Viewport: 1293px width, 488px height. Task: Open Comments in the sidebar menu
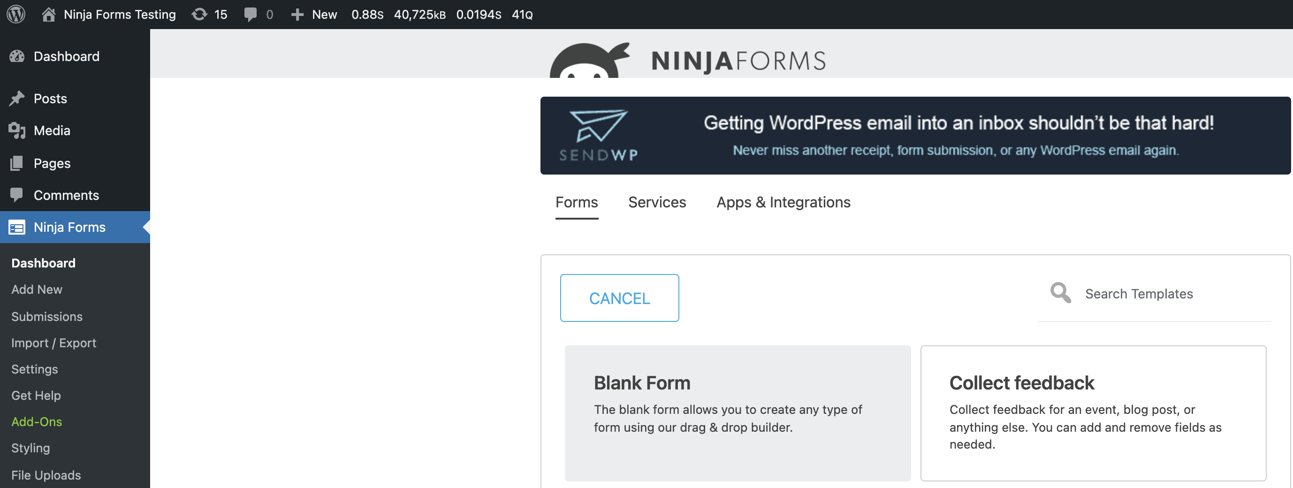[x=66, y=195]
